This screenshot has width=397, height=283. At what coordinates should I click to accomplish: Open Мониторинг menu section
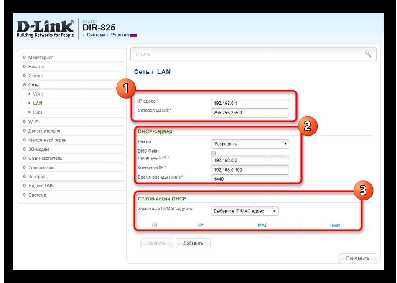[x=72, y=58]
